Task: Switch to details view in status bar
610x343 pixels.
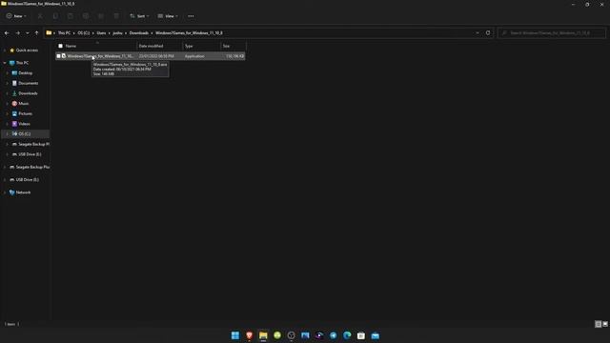Action: pos(598,324)
